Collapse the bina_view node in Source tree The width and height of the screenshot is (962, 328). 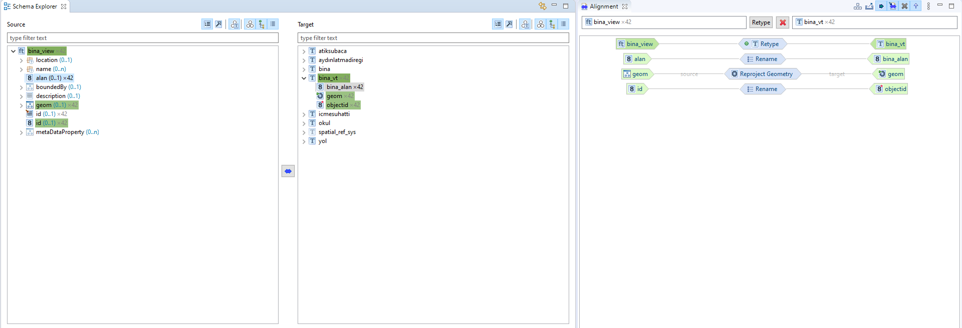pyautogui.click(x=13, y=51)
